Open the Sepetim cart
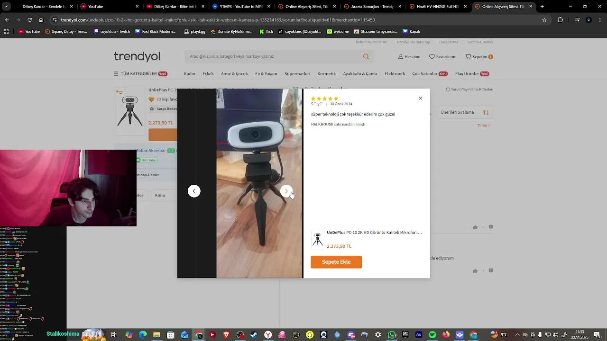The width and height of the screenshot is (607, 341). coord(479,56)
